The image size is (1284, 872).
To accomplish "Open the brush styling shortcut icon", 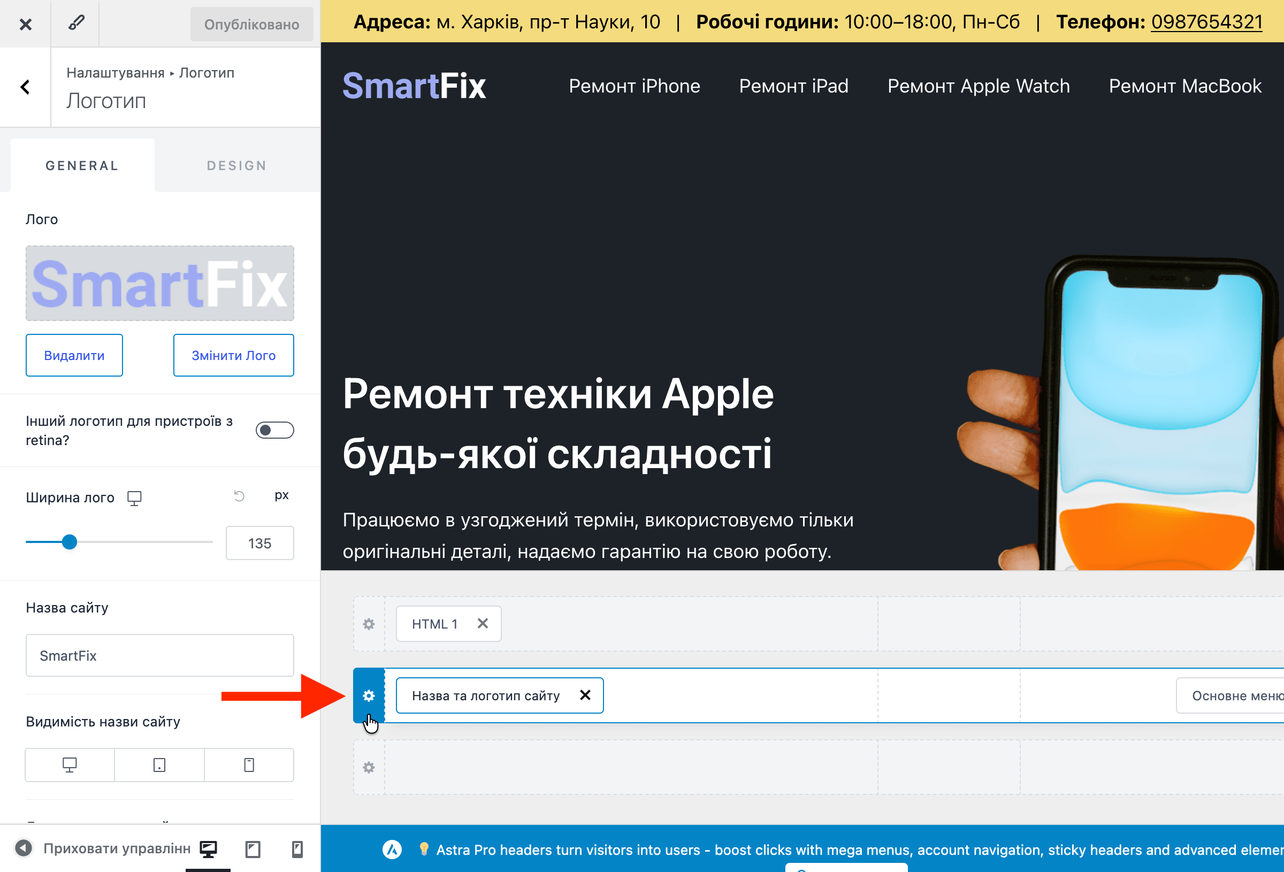I will point(75,23).
